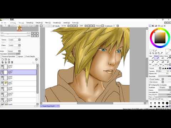This screenshot has height=128, width=171.
Task: Select the hand pan tool
Action: (x=159, y=53)
